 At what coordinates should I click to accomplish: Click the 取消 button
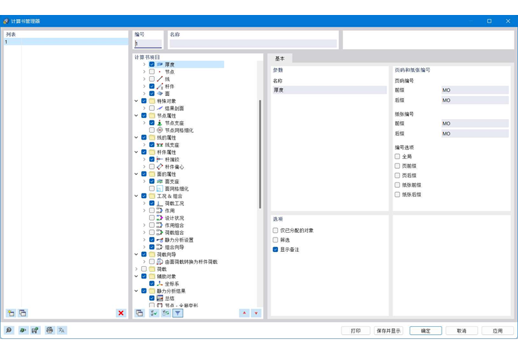tap(461, 331)
